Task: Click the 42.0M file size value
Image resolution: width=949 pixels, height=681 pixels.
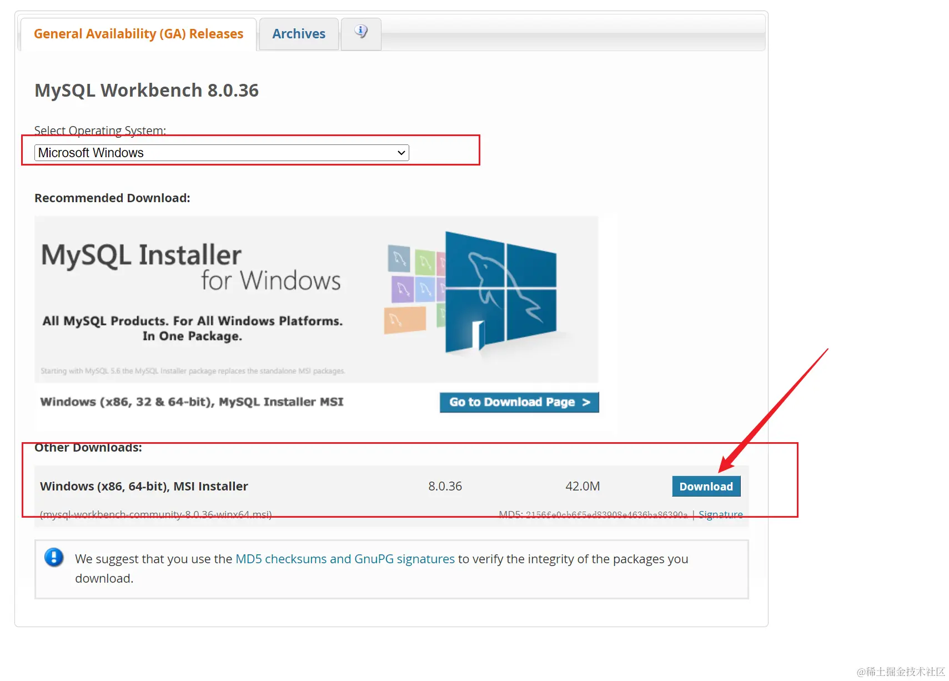Action: [x=583, y=487]
